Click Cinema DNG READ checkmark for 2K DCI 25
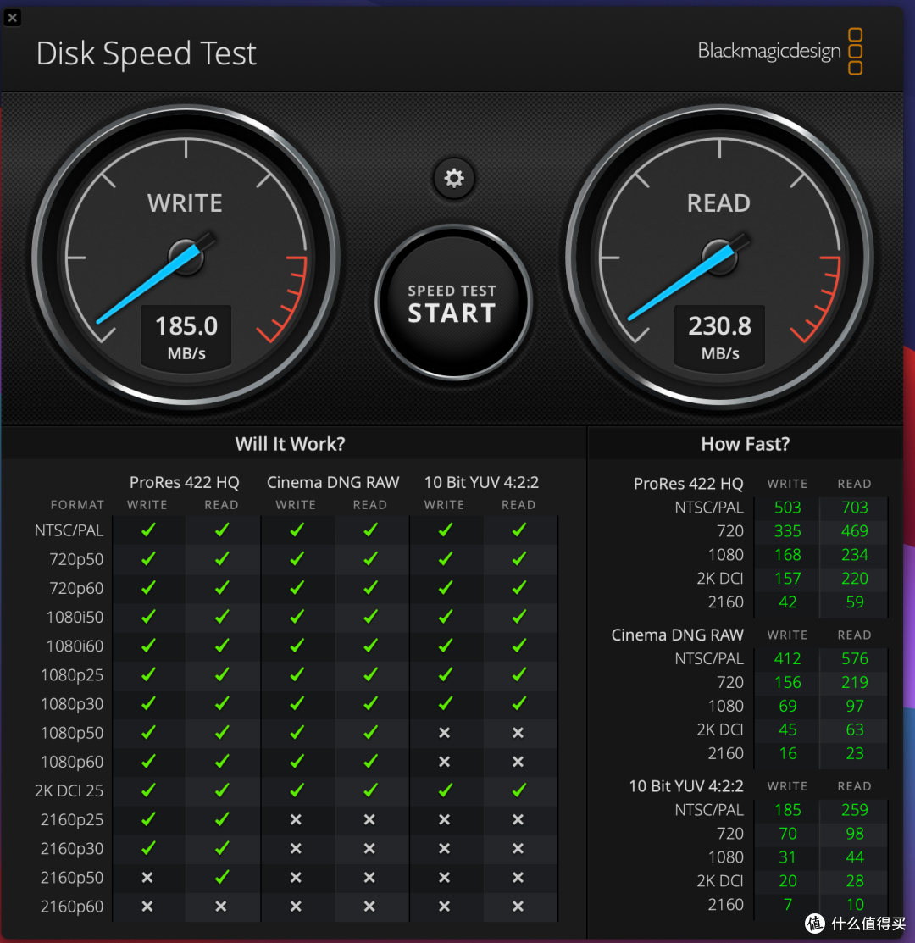The width and height of the screenshot is (915, 943). coord(370,790)
